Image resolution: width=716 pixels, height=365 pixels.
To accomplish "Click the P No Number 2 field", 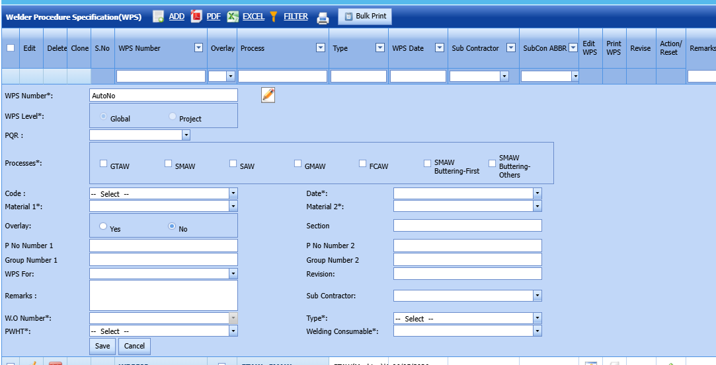I will coord(467,246).
